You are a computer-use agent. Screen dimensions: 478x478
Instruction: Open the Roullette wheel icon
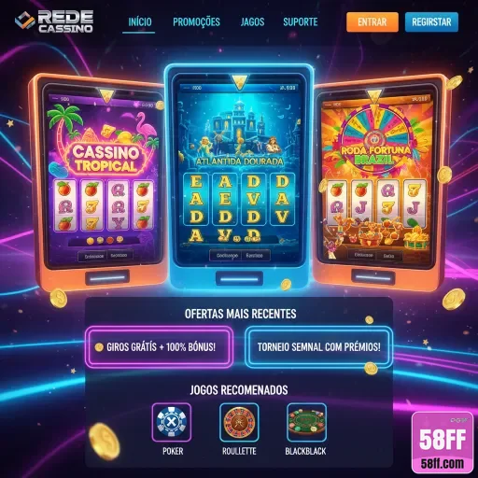[x=239, y=422]
